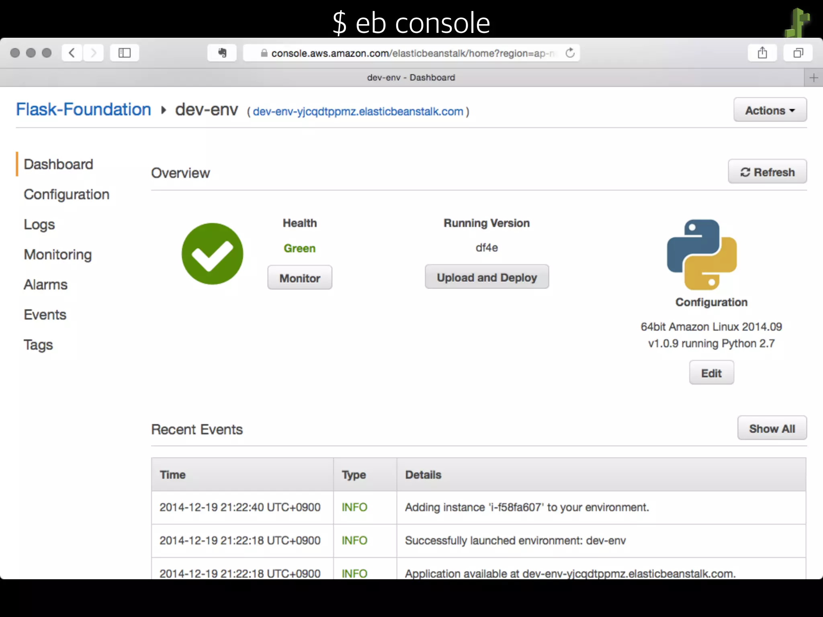Image resolution: width=823 pixels, height=617 pixels.
Task: Click running version 'df4e'
Action: coord(487,247)
